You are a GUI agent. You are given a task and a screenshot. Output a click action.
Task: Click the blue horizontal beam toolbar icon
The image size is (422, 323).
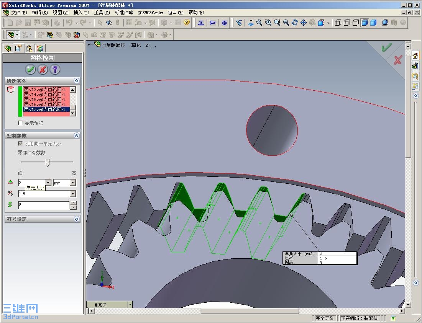click(x=213, y=23)
